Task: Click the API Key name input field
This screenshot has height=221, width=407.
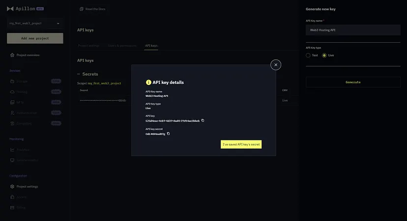Action: 353,30
